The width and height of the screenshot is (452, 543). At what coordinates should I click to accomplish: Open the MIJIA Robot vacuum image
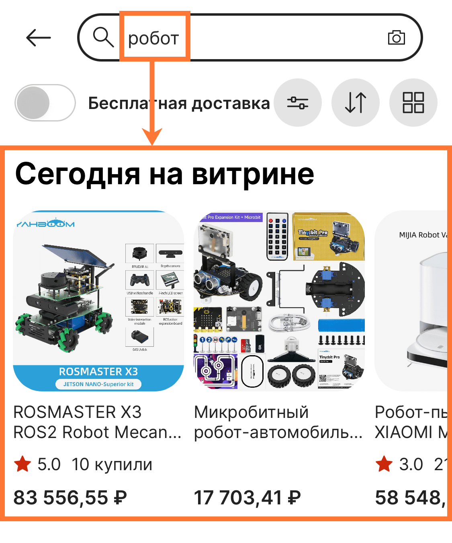411,301
